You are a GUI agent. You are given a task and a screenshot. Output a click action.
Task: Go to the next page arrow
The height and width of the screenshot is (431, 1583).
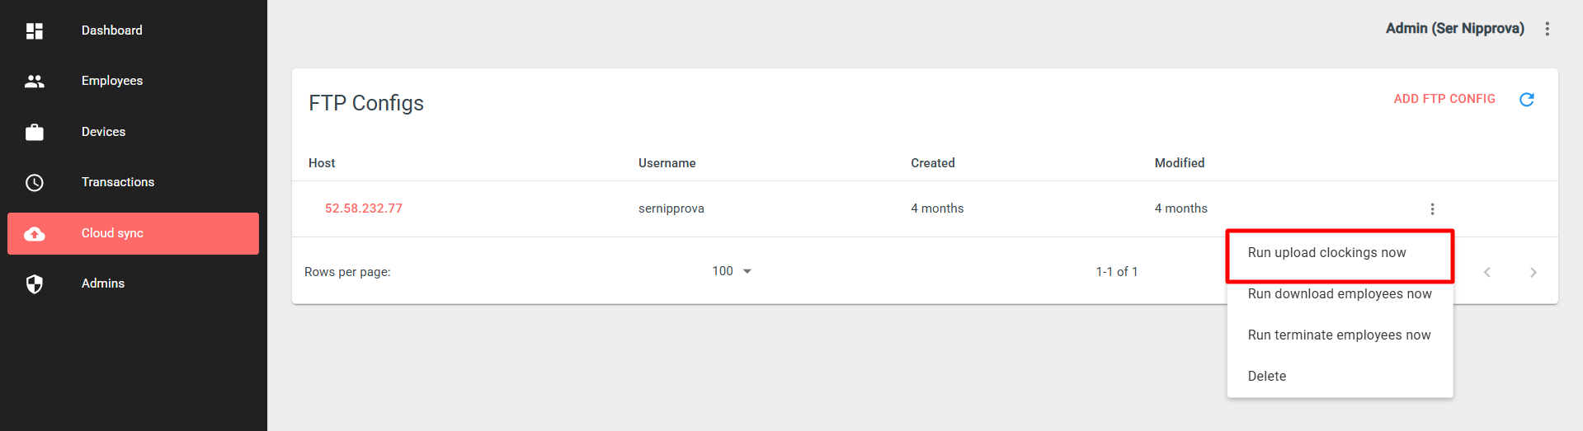click(x=1534, y=272)
